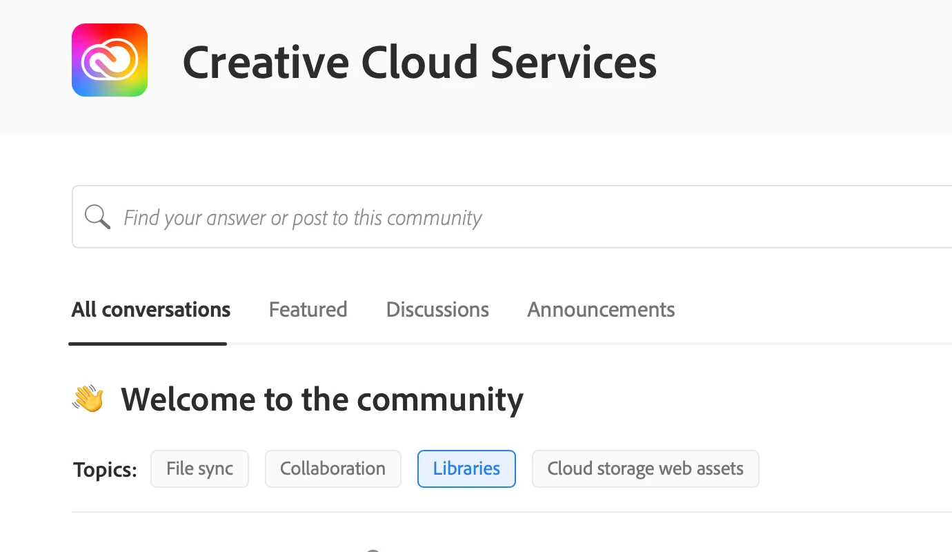Viewport: 952px width, 552px height.
Task: Click the Welcome to the community heading
Action: [322, 399]
